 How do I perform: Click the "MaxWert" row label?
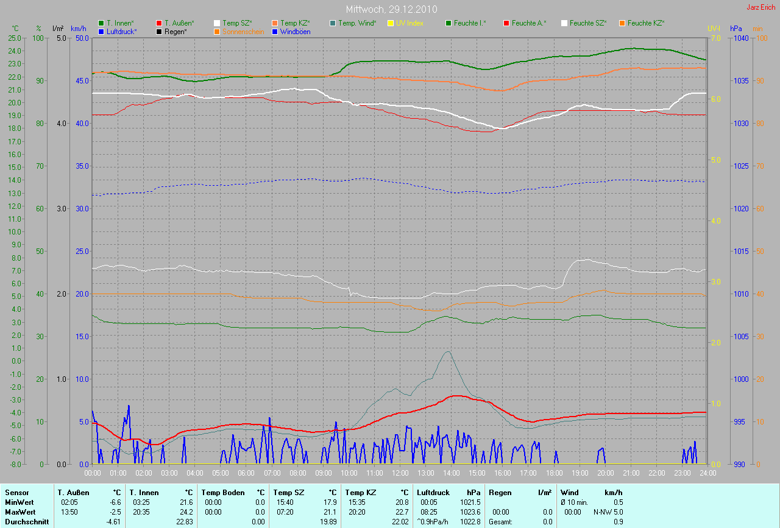click(20, 512)
